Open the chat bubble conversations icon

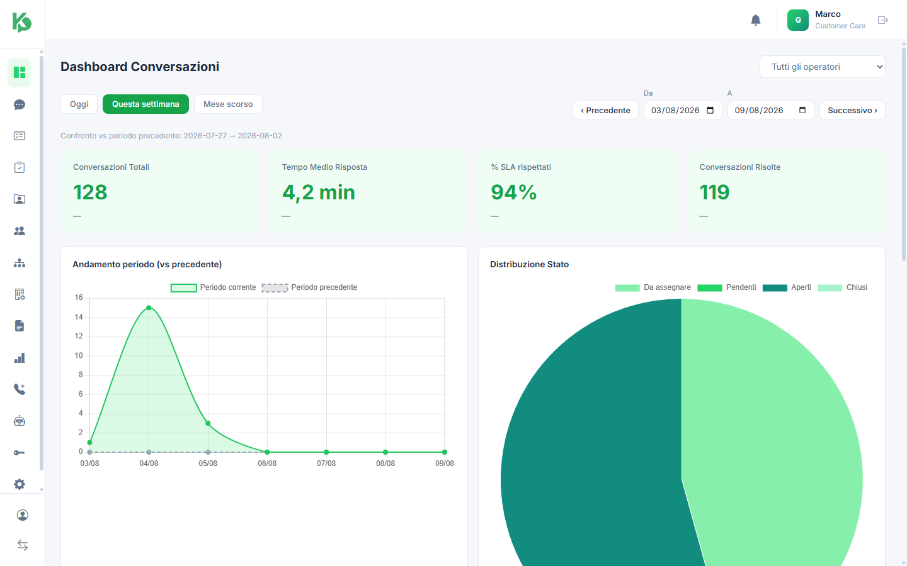(x=20, y=104)
